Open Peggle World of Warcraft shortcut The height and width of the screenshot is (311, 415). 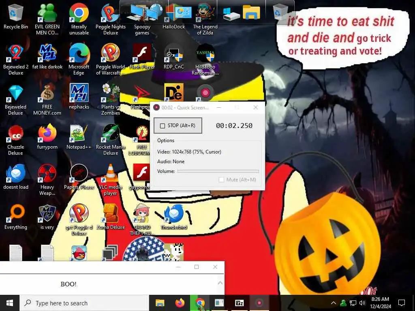point(111,60)
